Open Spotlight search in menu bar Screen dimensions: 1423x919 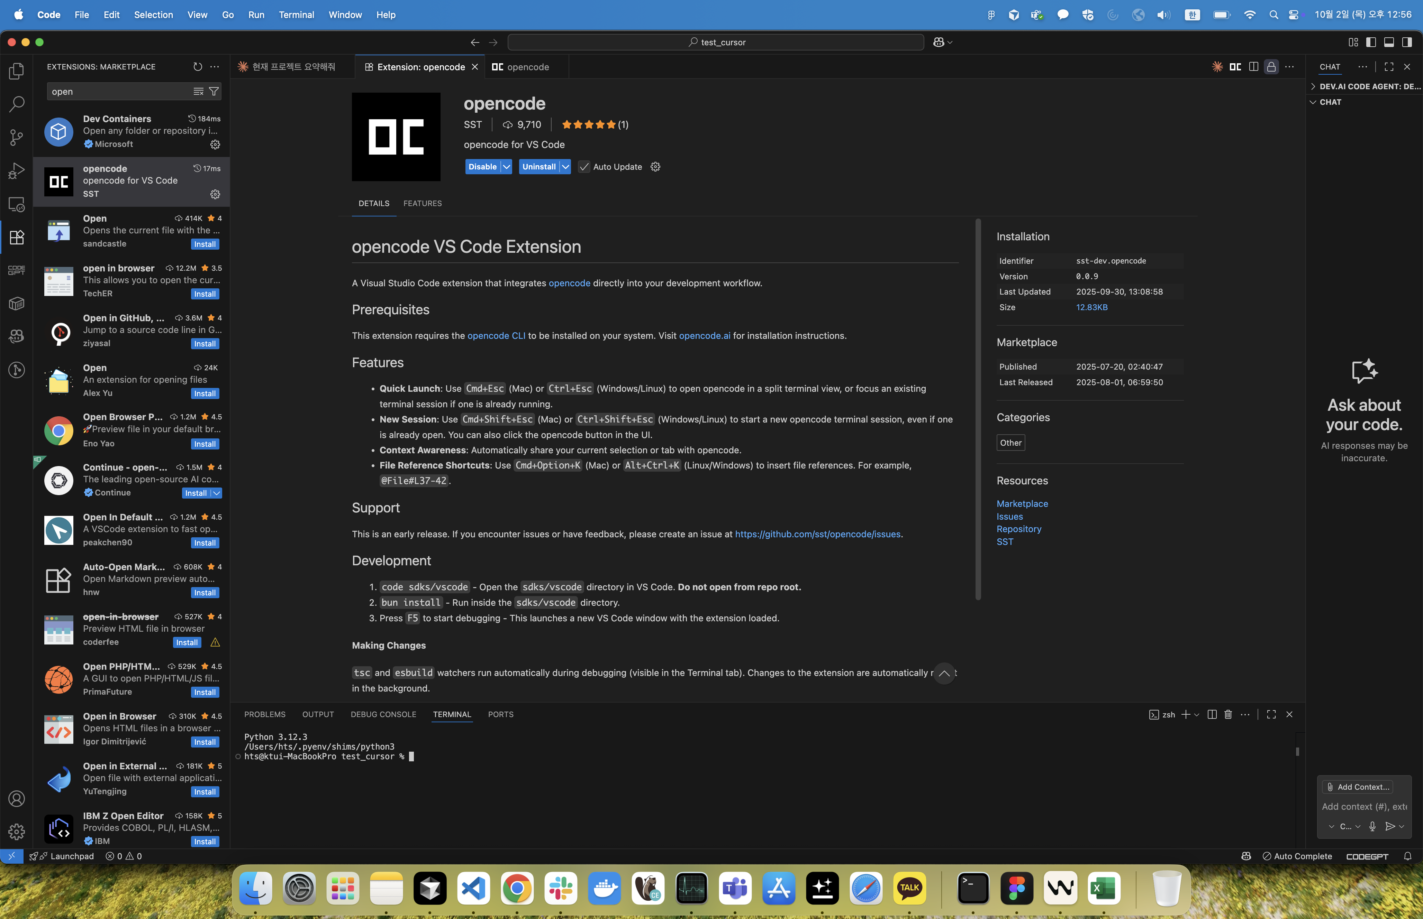click(x=1274, y=15)
